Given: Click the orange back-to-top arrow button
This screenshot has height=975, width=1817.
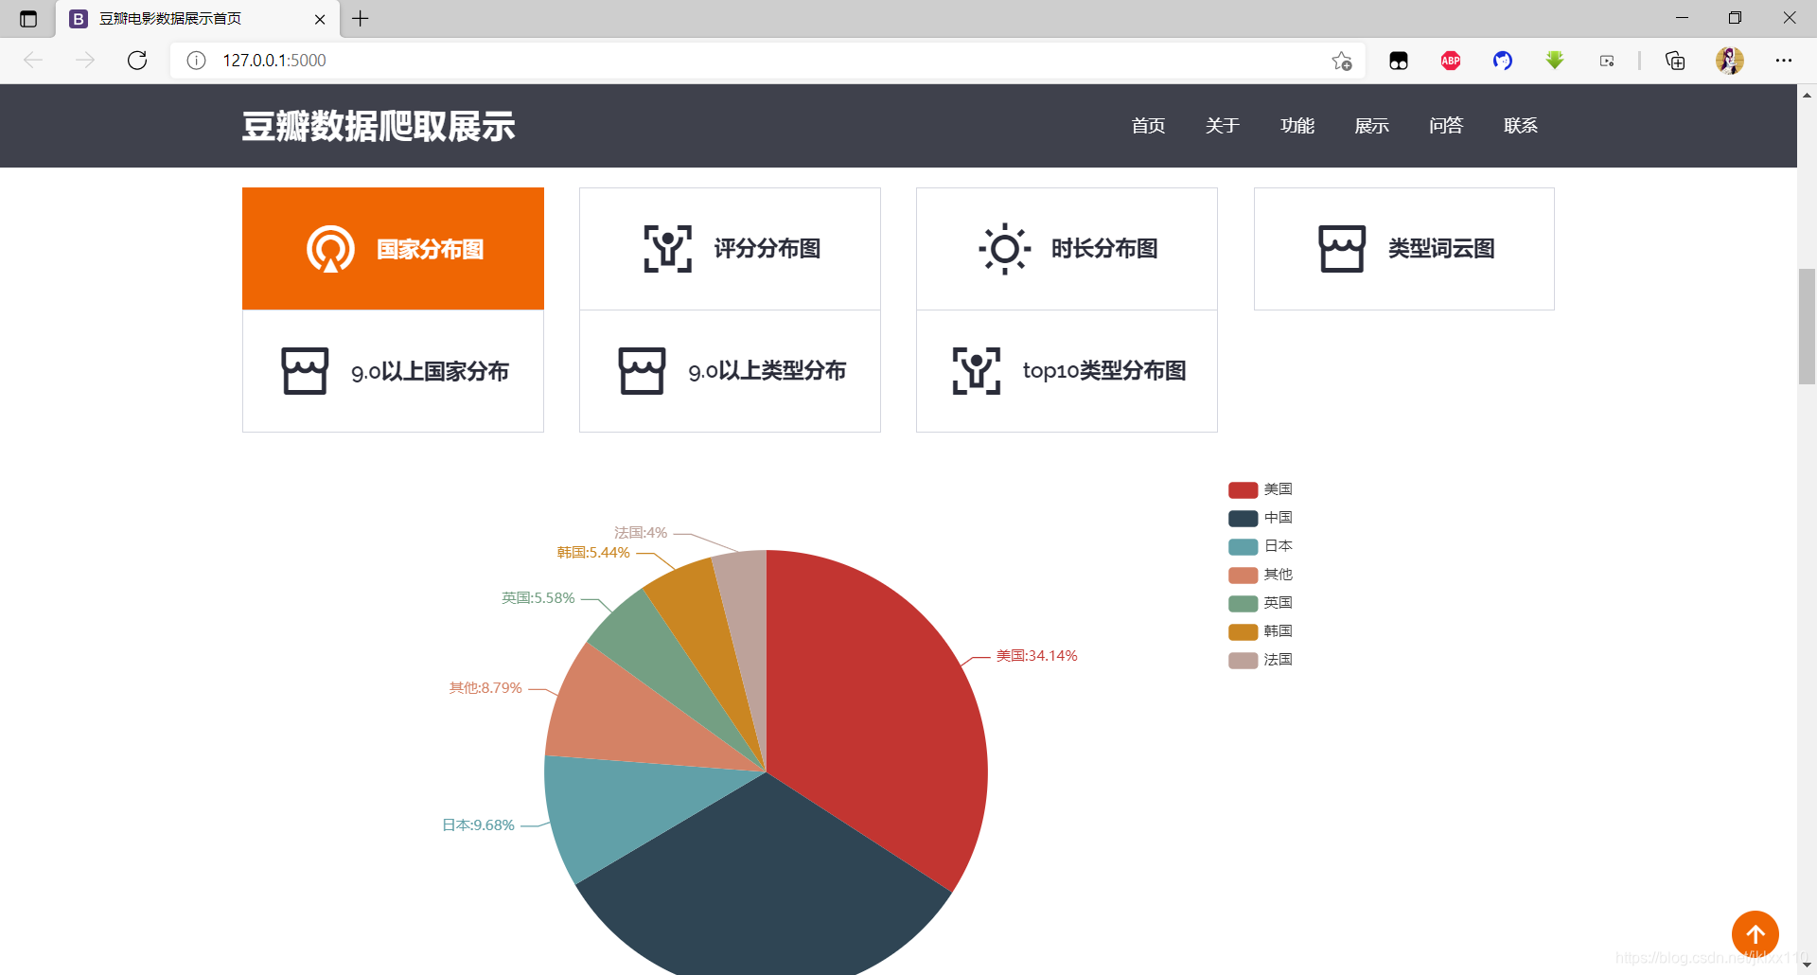Looking at the screenshot, I should (1755, 934).
